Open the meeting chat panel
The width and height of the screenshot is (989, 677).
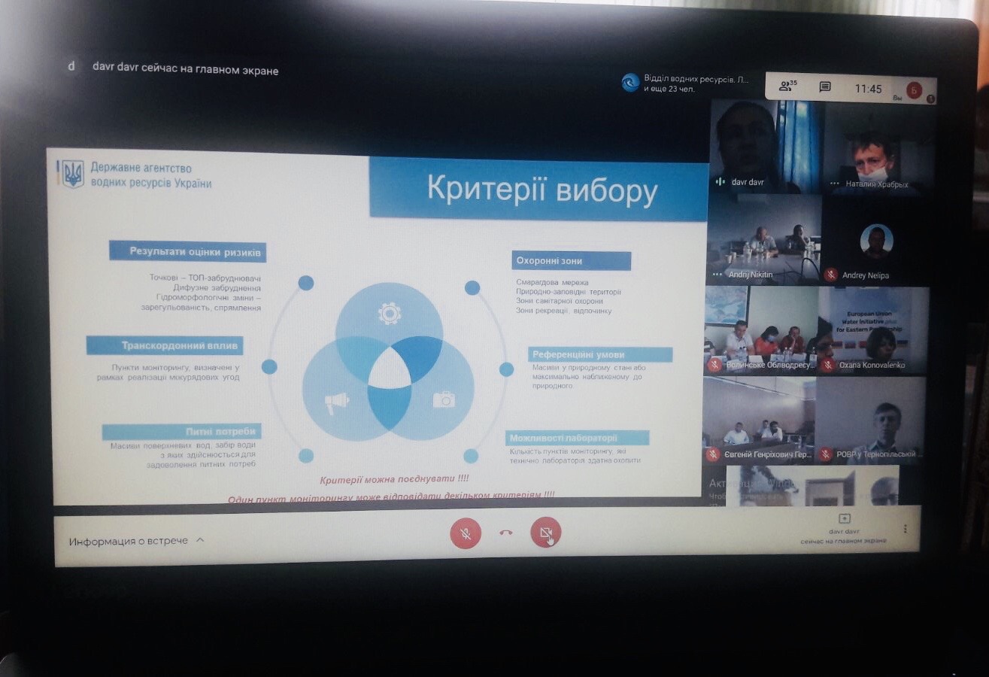(825, 87)
